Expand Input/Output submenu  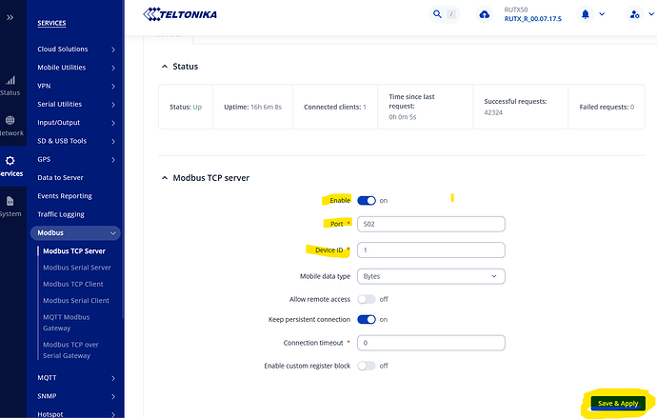click(x=76, y=123)
